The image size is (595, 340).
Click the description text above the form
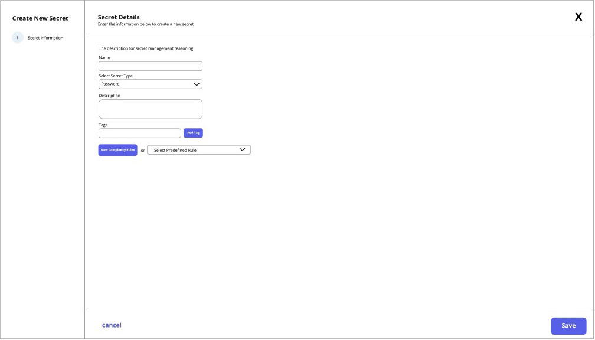(146, 48)
